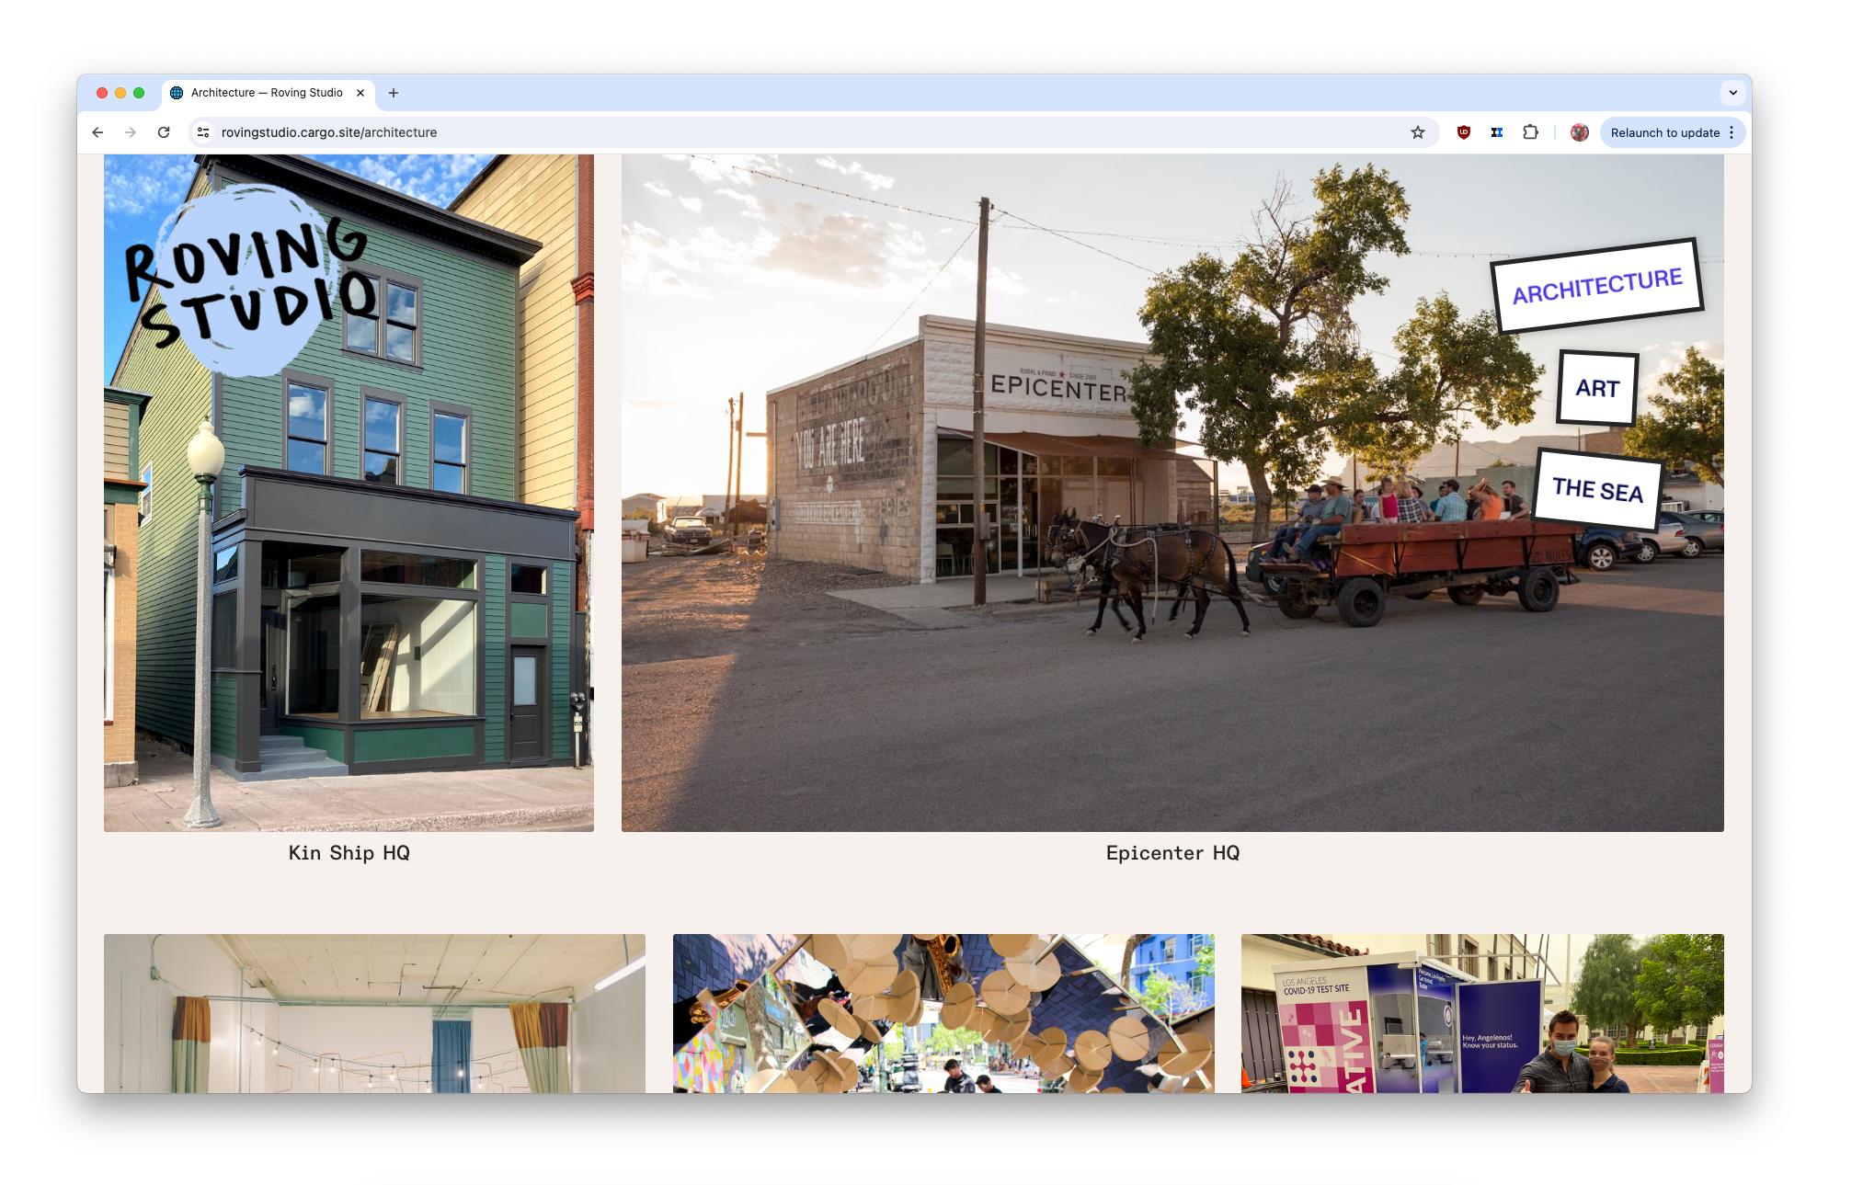The height and width of the screenshot is (1185, 1863).
Task: Open the extensions puzzle-piece menu
Action: tap(1530, 132)
